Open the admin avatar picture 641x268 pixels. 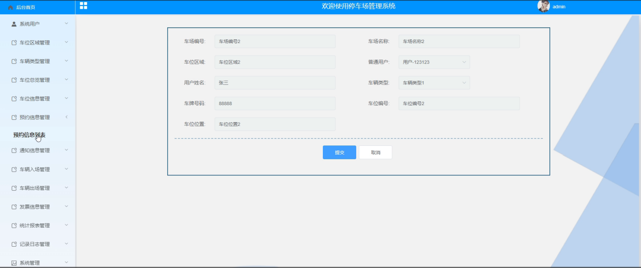[543, 6]
